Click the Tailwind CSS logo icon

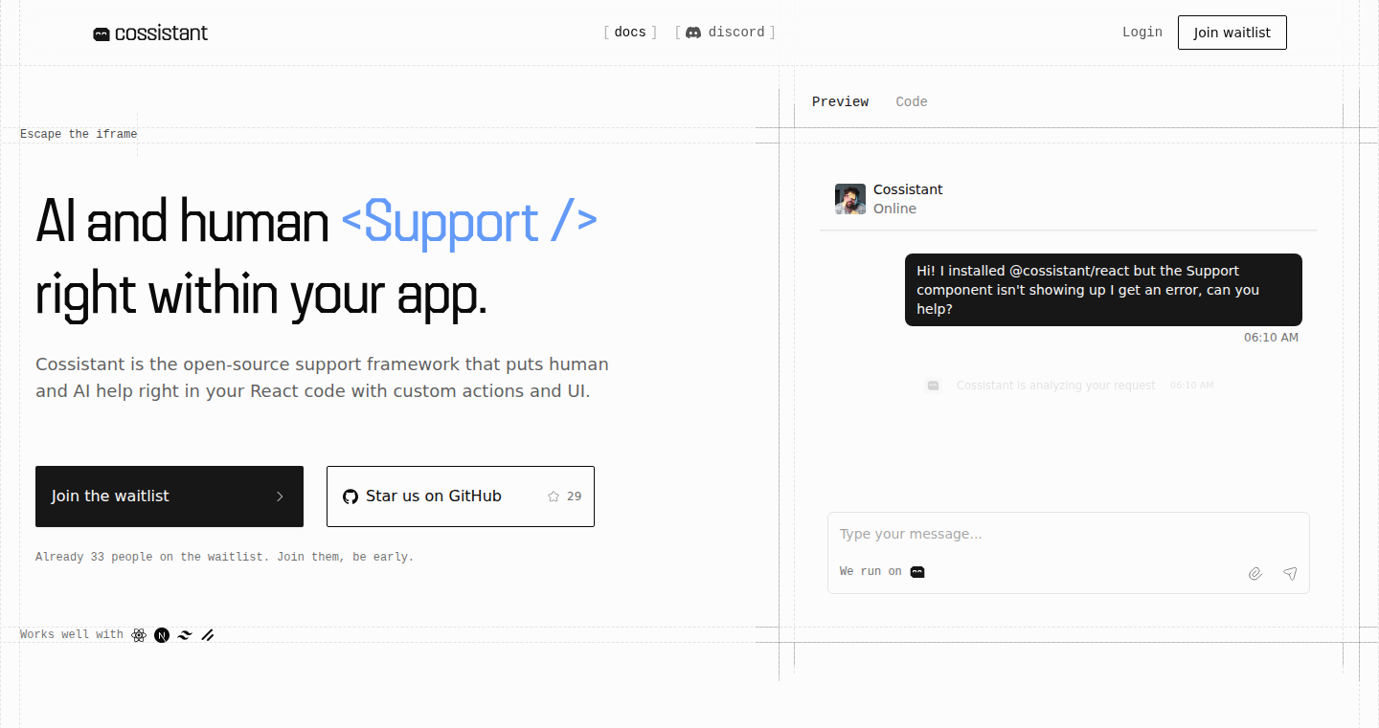point(185,635)
